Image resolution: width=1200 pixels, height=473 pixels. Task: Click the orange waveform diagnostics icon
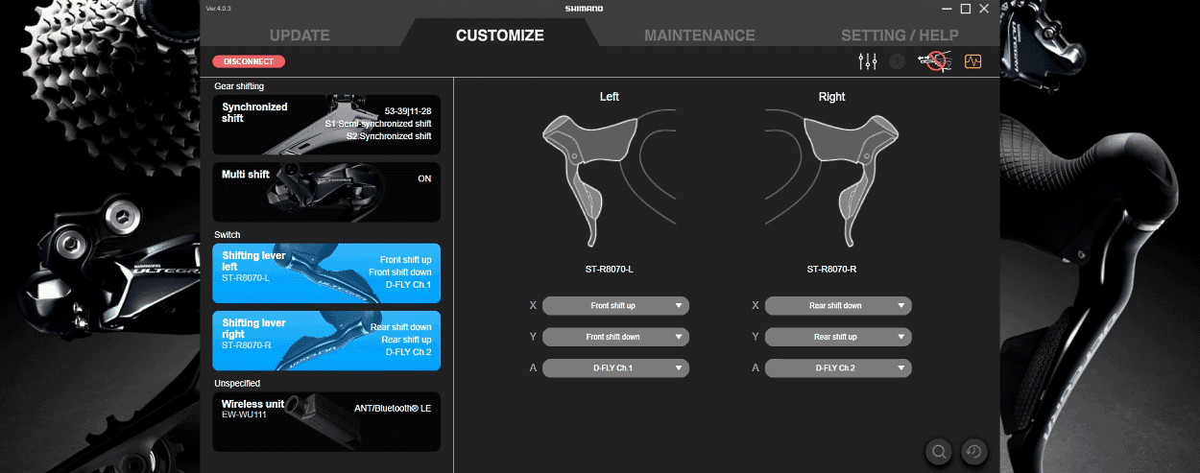(x=972, y=61)
